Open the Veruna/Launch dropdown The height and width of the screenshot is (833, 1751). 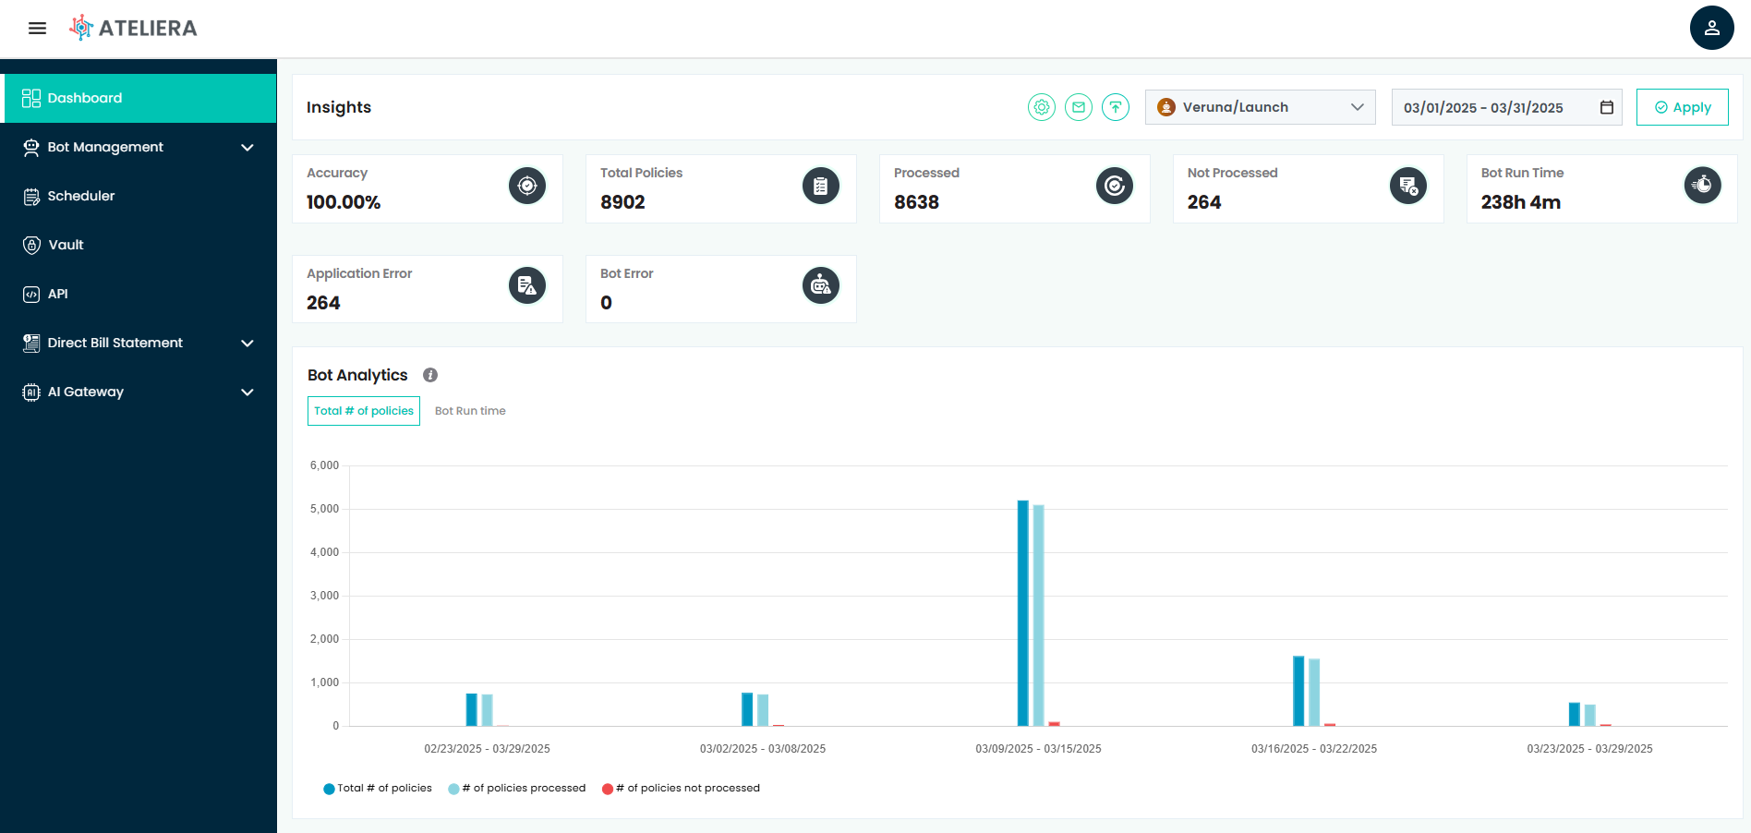pos(1260,106)
